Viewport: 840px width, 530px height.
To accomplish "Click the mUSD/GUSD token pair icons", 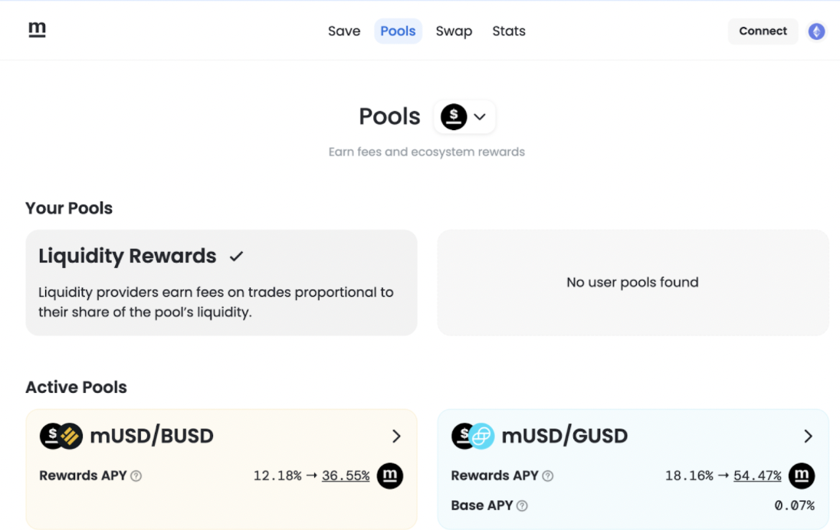I will [473, 436].
